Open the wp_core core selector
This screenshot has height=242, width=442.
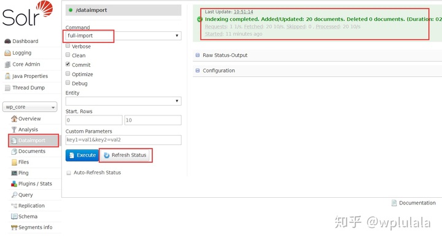tap(30, 107)
